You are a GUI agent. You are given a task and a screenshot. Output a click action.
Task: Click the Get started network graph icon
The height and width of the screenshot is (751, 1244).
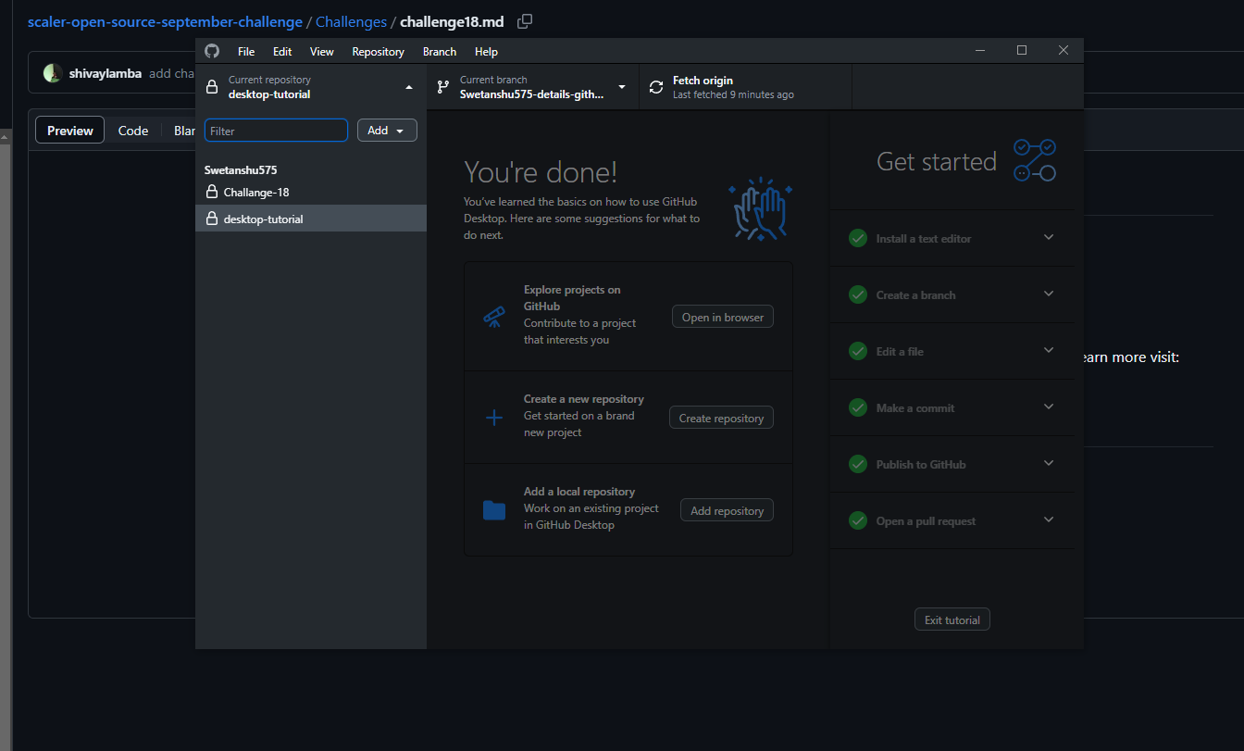pos(1034,159)
